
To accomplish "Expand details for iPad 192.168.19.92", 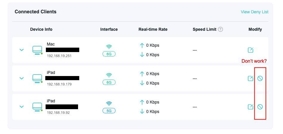I will pos(21,107).
